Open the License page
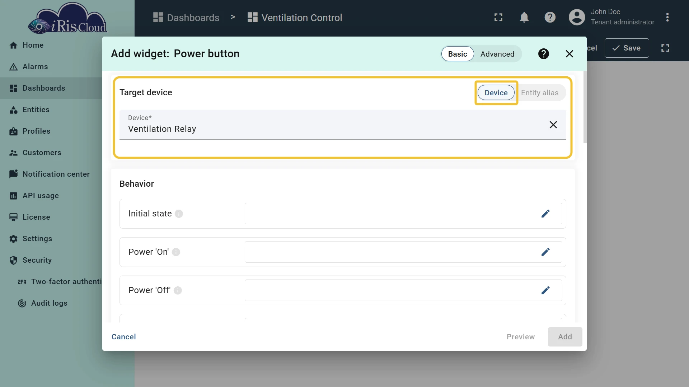Viewport: 689px width, 387px height. (50, 217)
